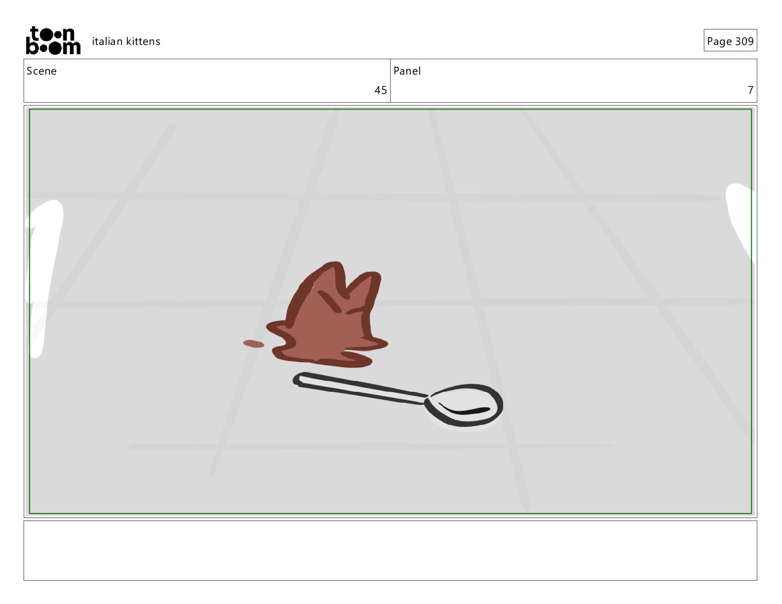782x604 pixels.
Task: Click the empty notes box below panel
Action: 390,550
